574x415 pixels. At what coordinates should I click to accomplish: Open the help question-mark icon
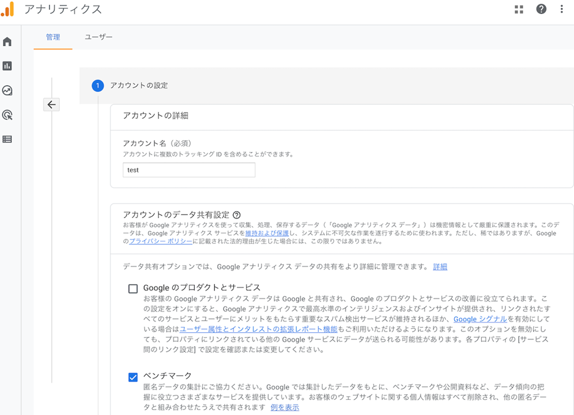click(x=541, y=9)
